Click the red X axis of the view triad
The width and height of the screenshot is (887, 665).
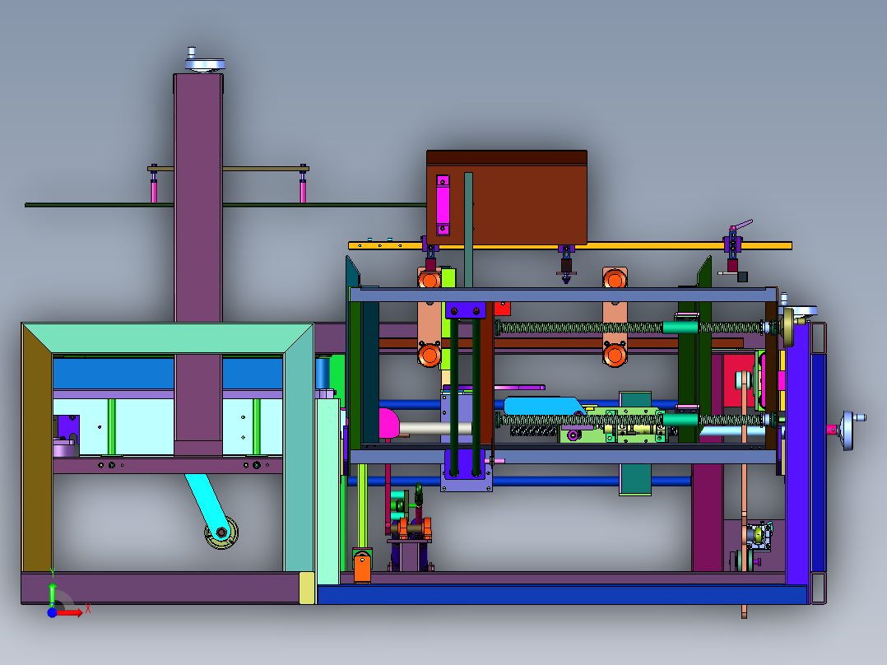coord(70,613)
